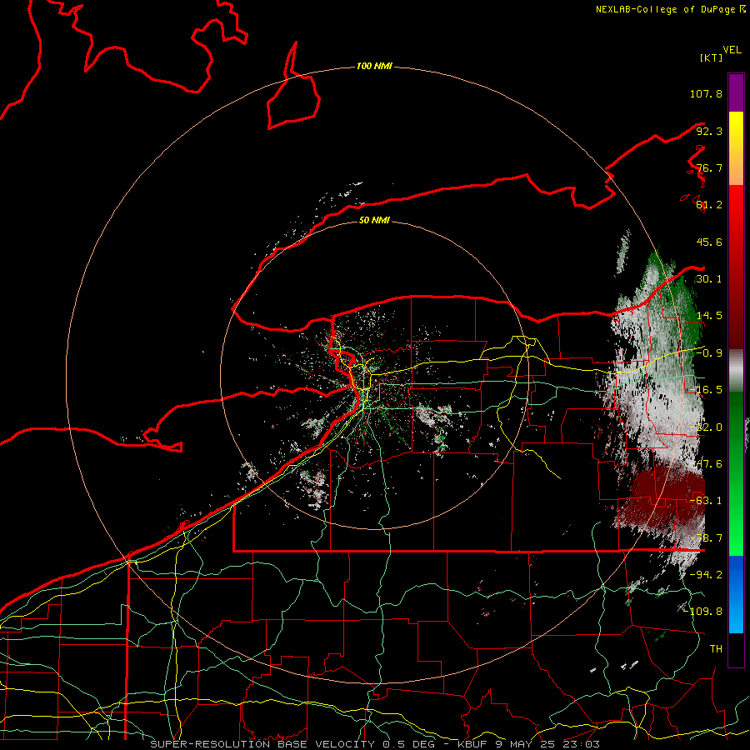Click the -47.6 legend value

pyautogui.click(x=706, y=464)
